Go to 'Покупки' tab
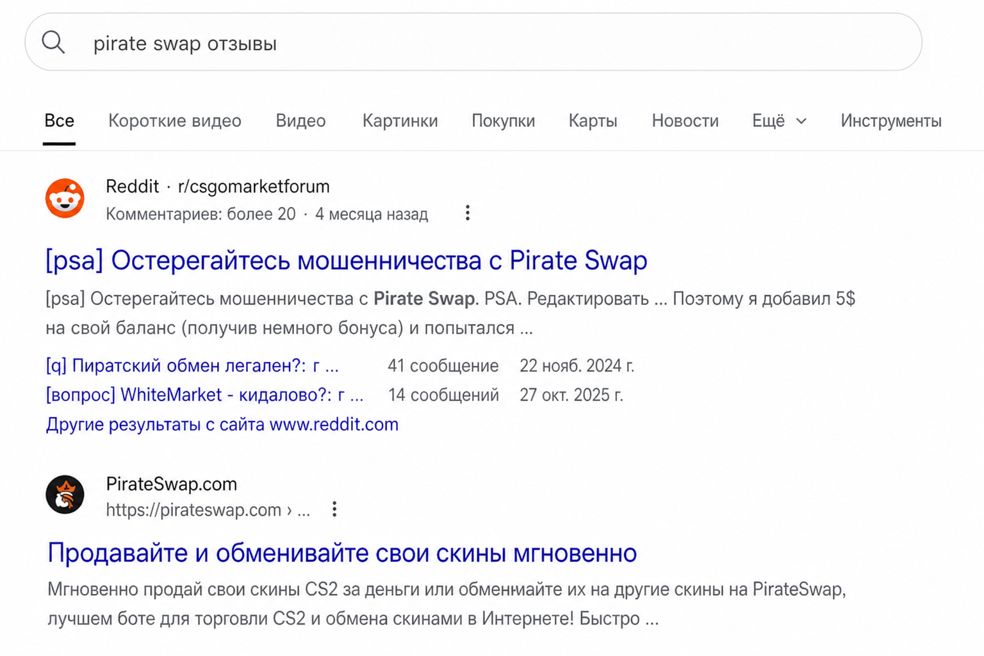 [x=503, y=120]
